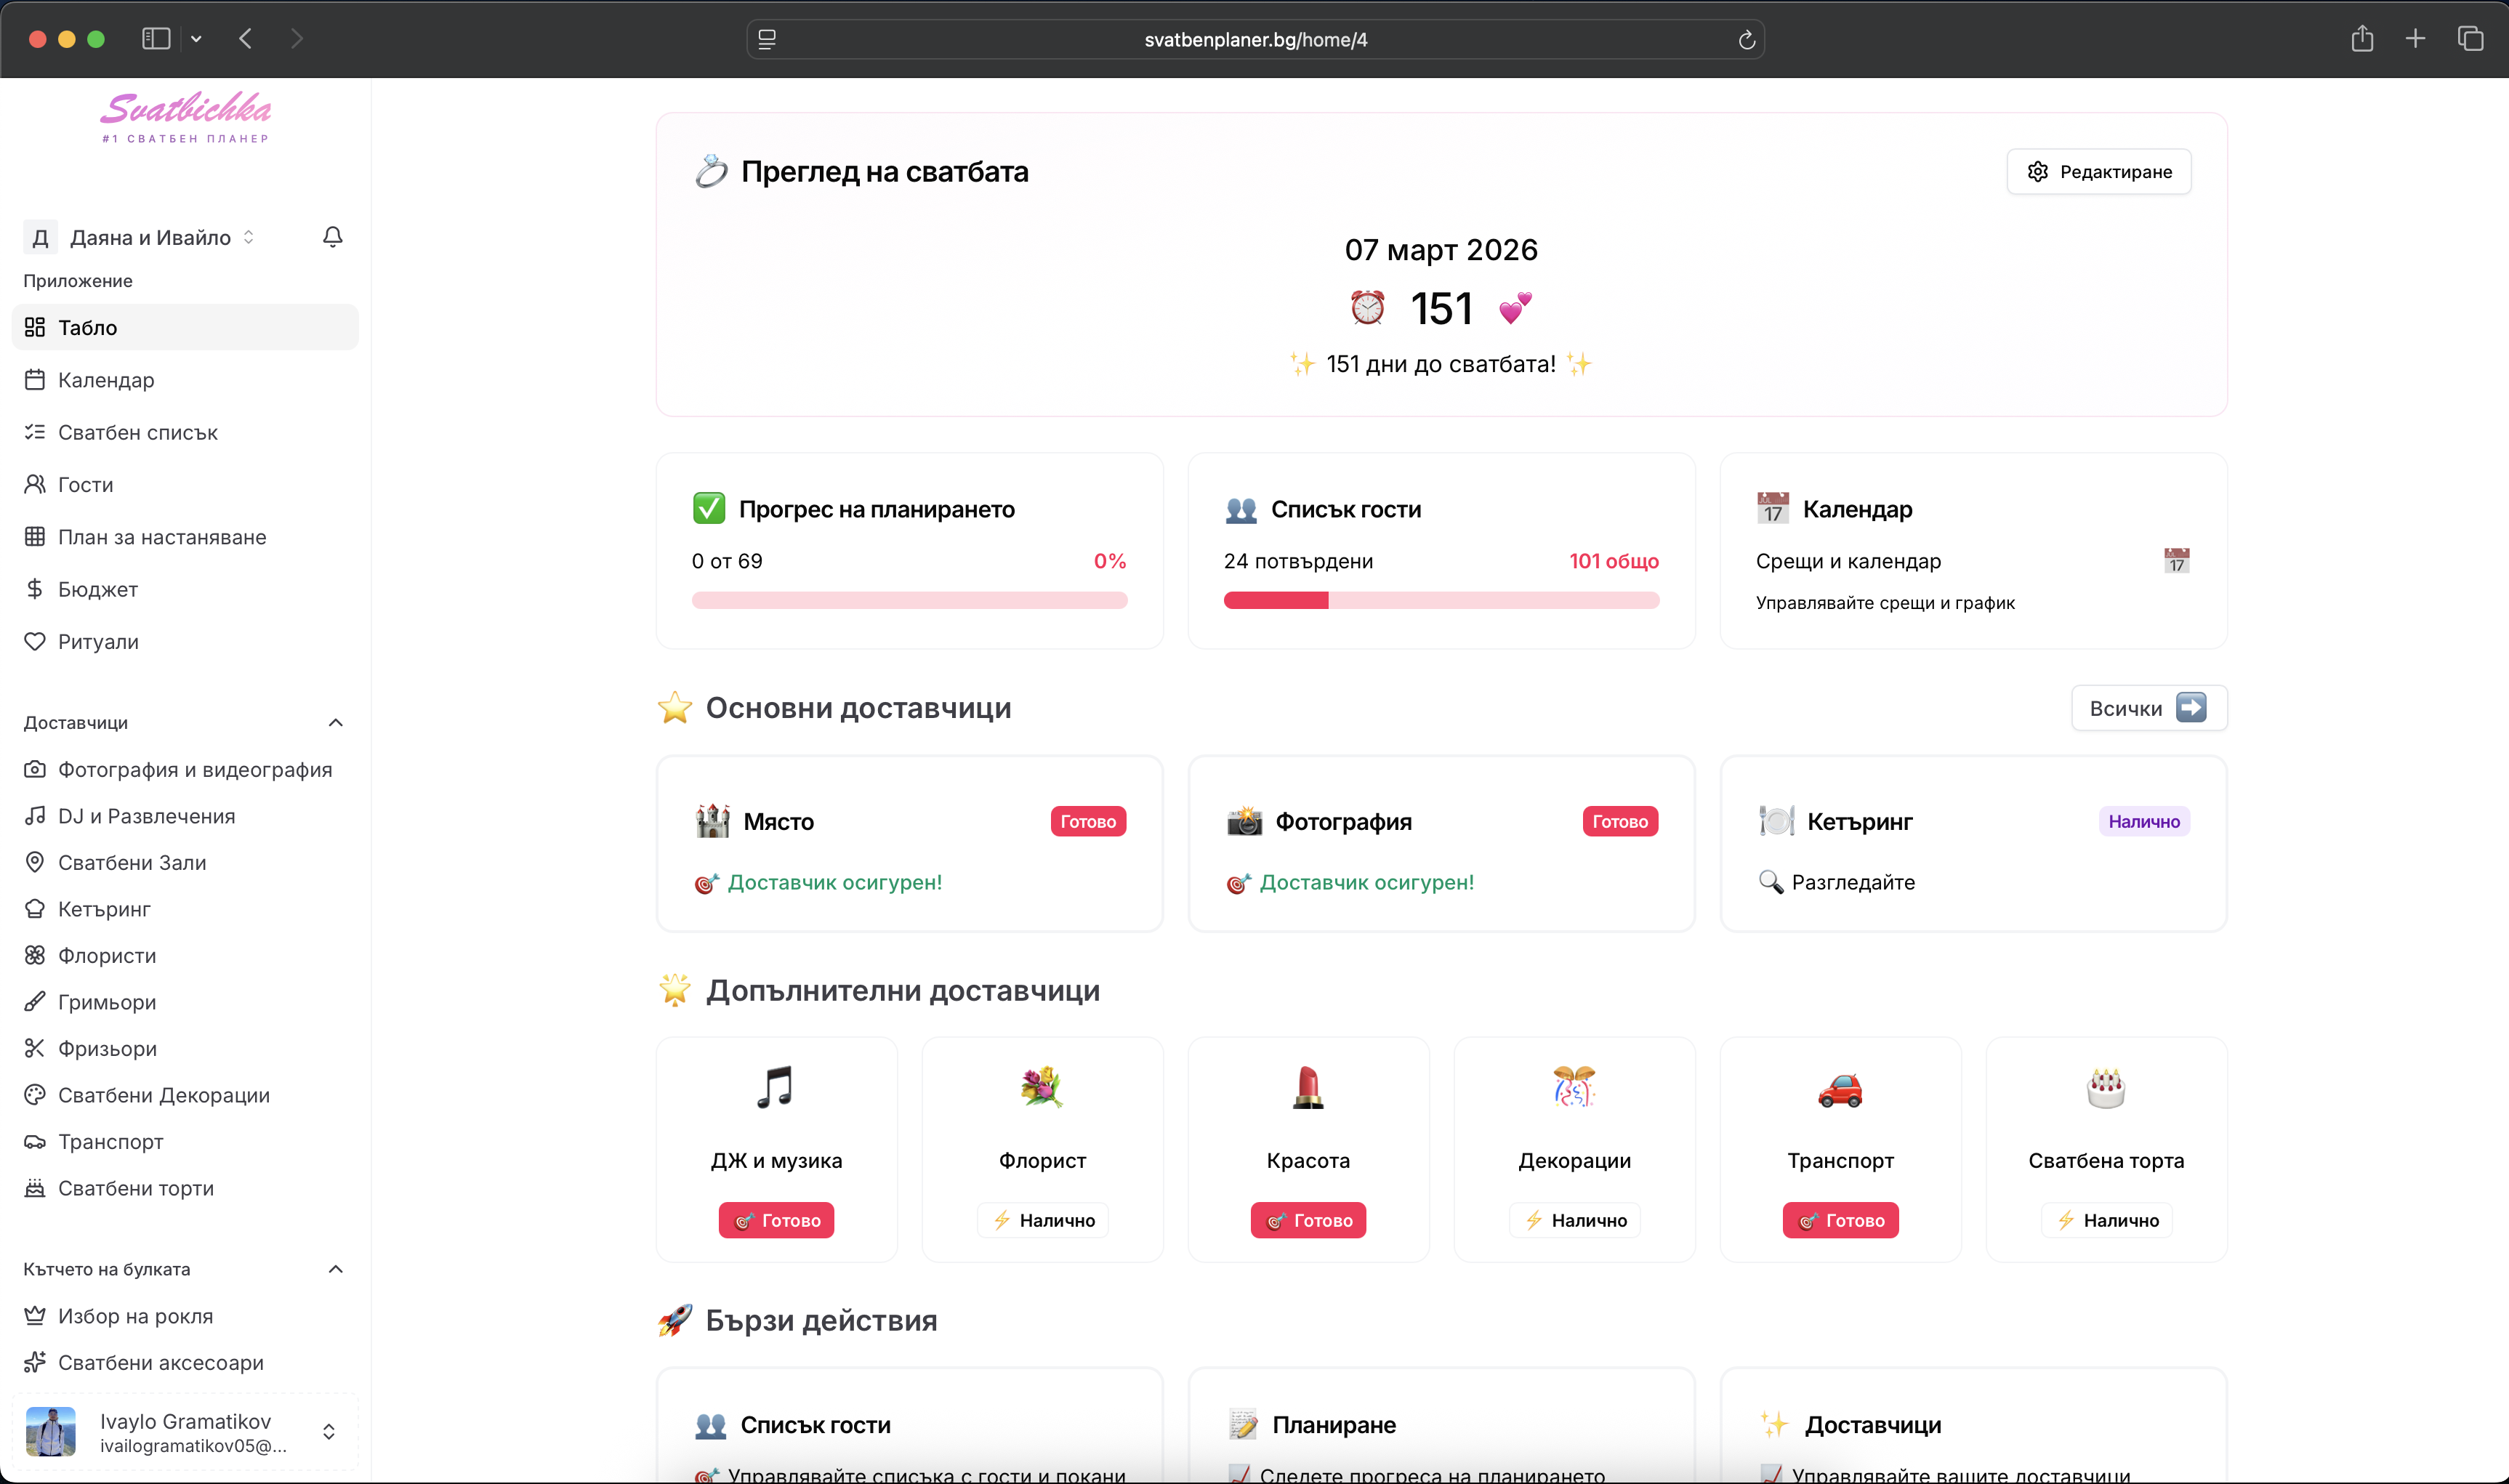Screen dimensions: 2509x1484
Task: Click the guest list progress bar
Action: click(1441, 600)
